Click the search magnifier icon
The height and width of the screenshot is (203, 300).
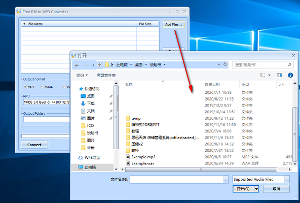click(x=289, y=65)
